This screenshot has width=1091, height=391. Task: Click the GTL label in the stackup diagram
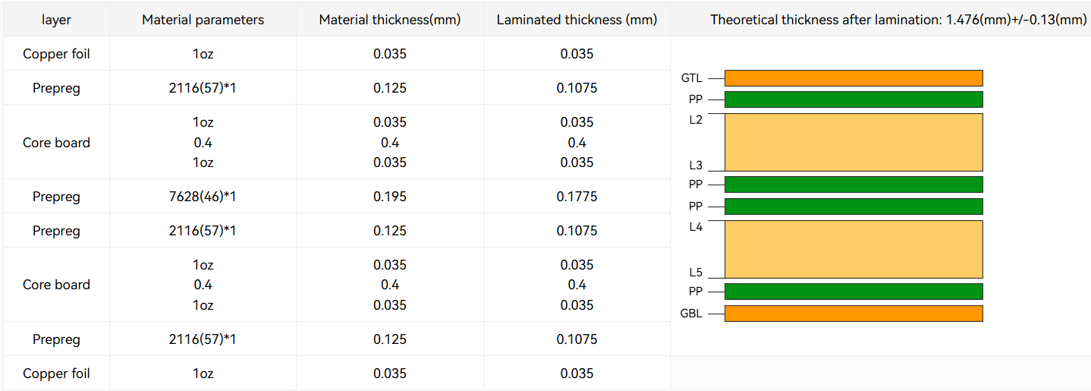pyautogui.click(x=692, y=78)
